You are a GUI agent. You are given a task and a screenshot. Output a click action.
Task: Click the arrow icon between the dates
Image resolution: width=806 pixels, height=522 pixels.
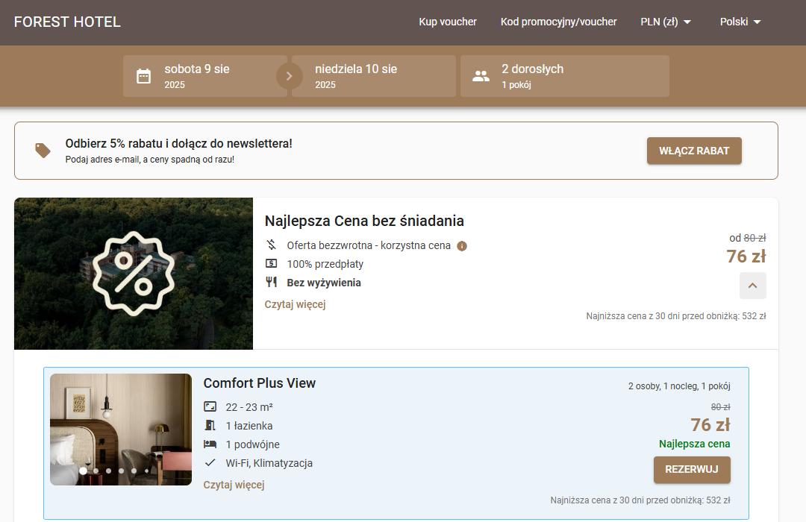point(290,76)
